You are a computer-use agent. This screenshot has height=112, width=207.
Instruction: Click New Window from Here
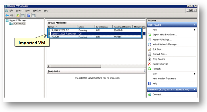tap(164, 78)
